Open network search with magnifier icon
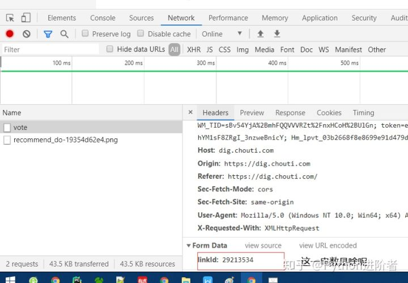The width and height of the screenshot is (408, 283). tap(64, 34)
